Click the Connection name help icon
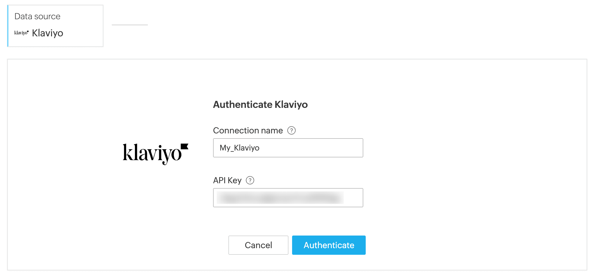598x280 pixels. (291, 130)
